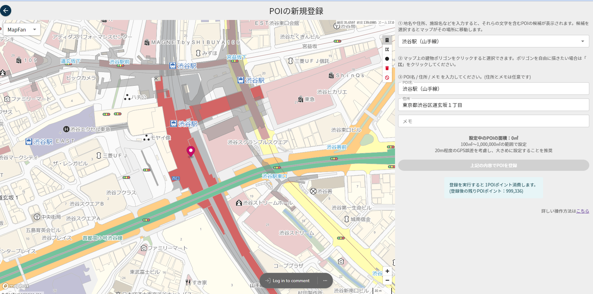This screenshot has width=593, height=294.
Task: Select the circle drawing tool
Action: (387, 58)
